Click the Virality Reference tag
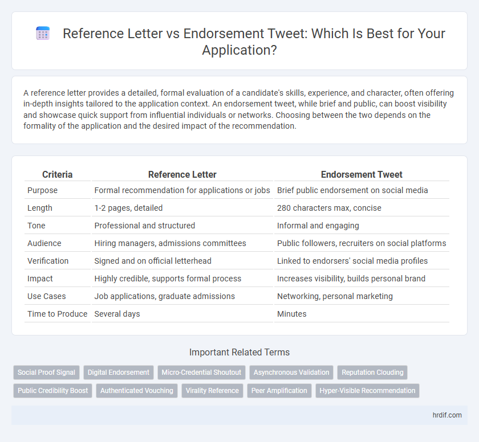Image resolution: width=479 pixels, height=442 pixels. [x=212, y=390]
